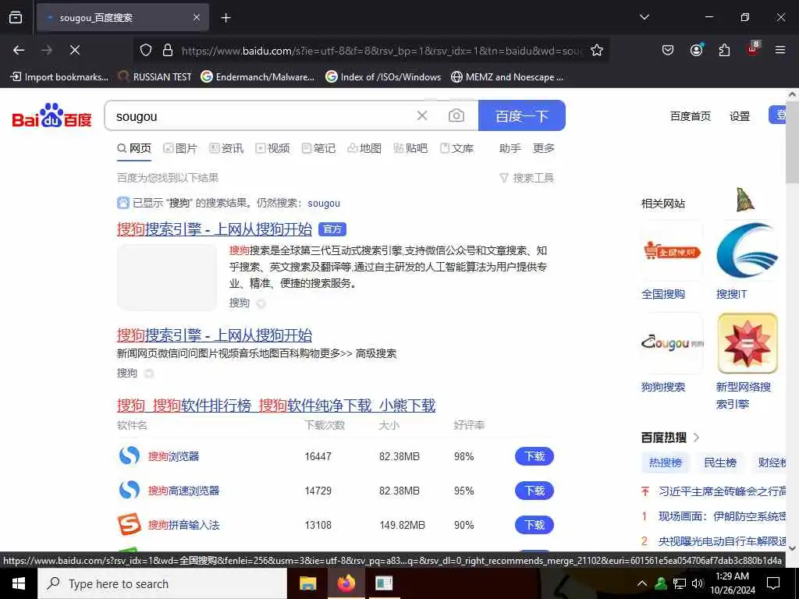
Task: Open 搜搜IT related site thumbnail
Action: [x=747, y=250]
